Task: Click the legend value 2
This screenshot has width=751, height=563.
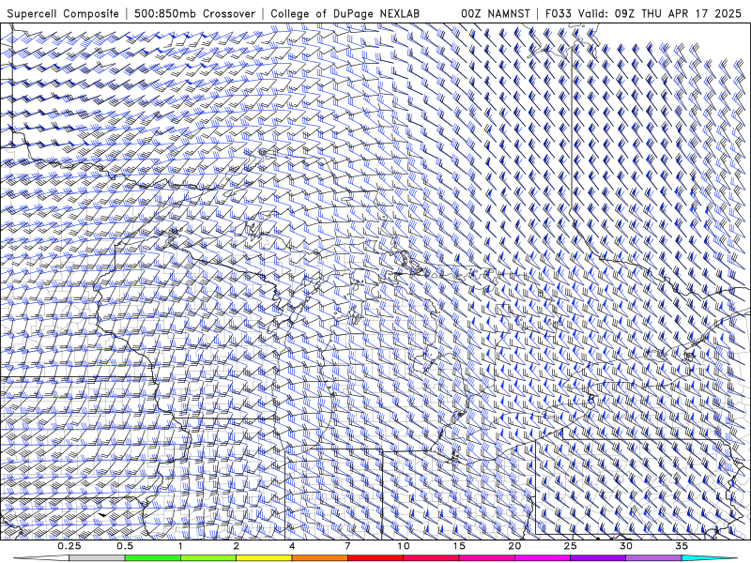Action: pyautogui.click(x=237, y=546)
